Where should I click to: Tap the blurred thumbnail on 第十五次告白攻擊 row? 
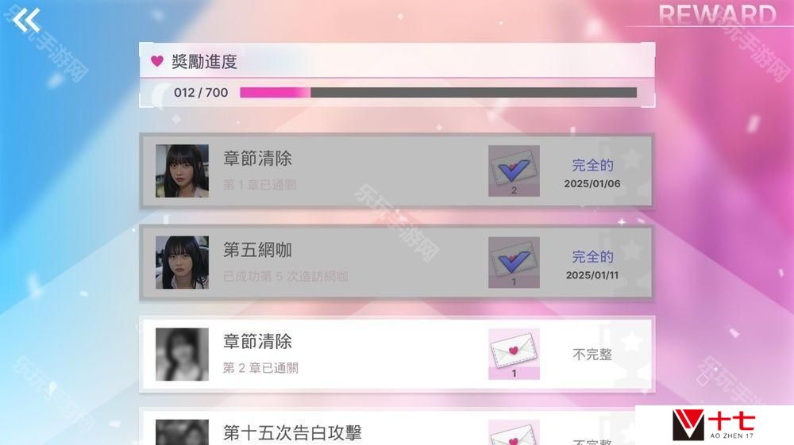[182, 432]
